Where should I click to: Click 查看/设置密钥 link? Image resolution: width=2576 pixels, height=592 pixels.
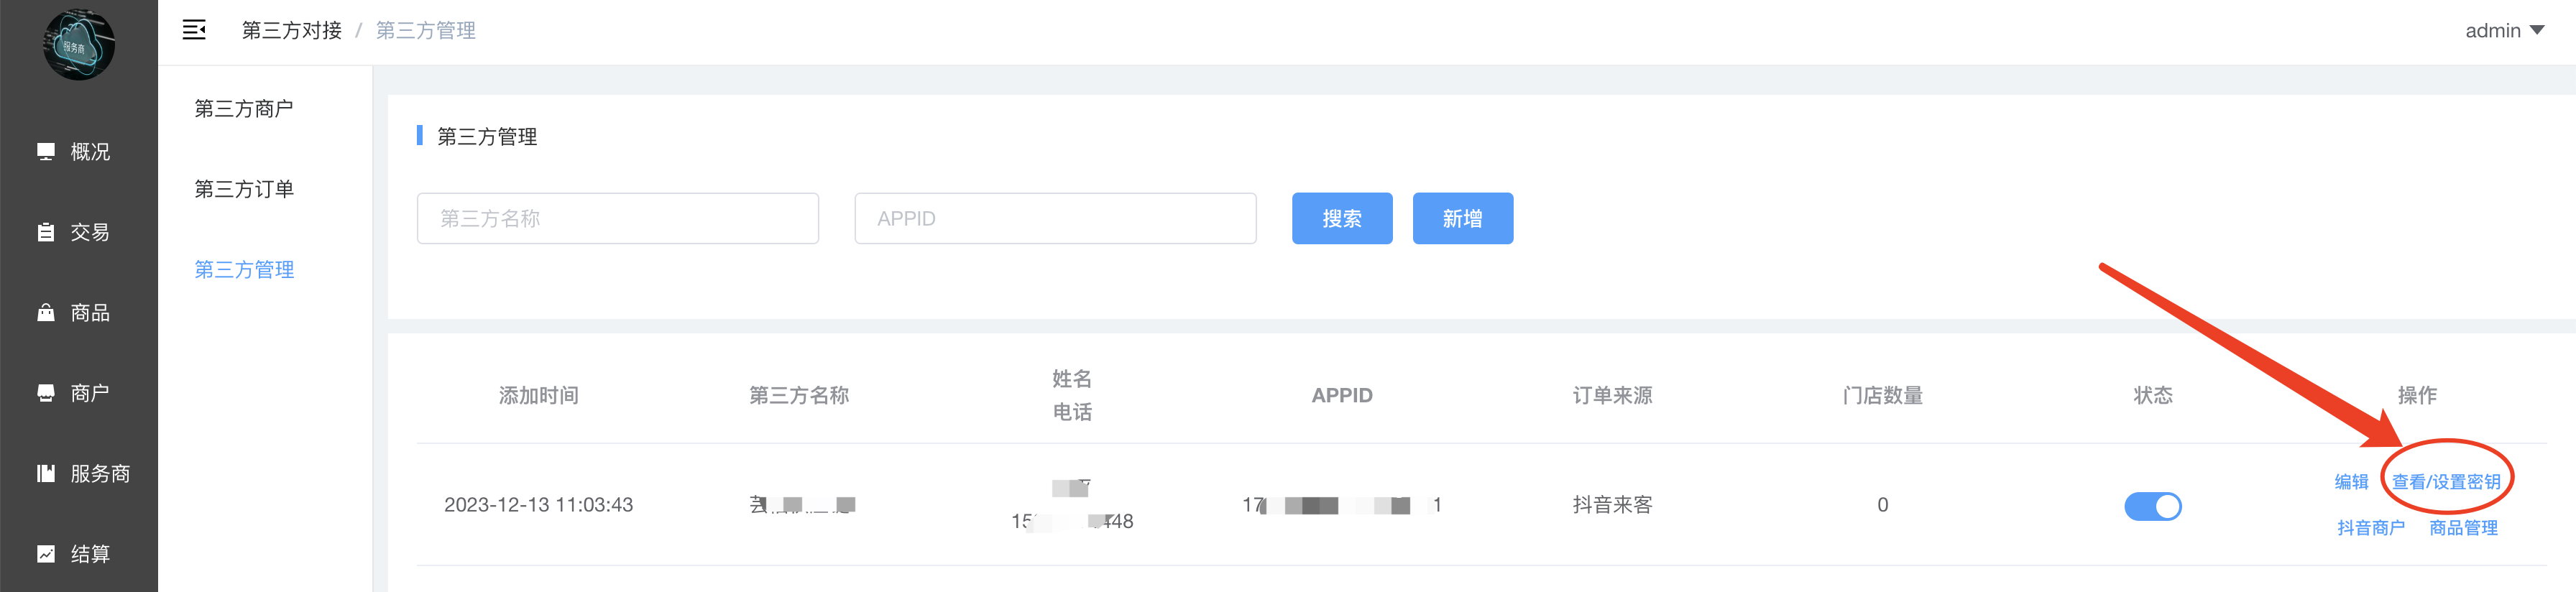point(2445,482)
